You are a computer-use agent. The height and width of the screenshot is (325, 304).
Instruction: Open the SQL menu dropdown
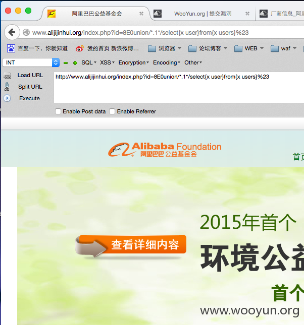[89, 62]
